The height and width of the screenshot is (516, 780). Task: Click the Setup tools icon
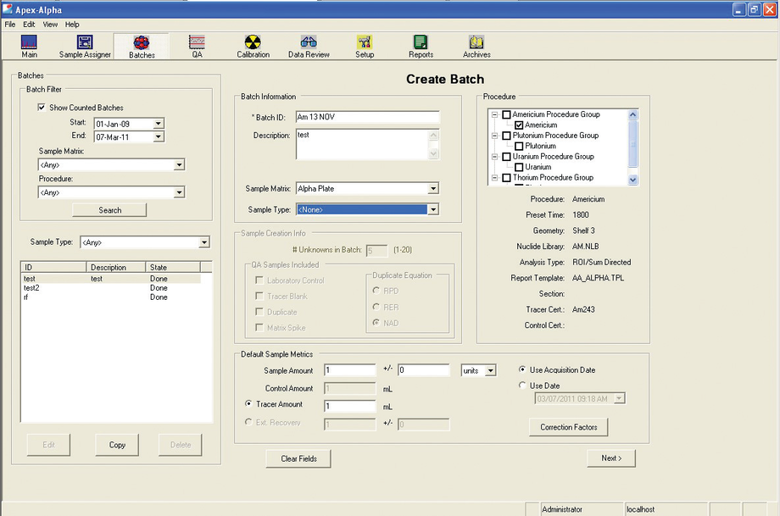(365, 46)
